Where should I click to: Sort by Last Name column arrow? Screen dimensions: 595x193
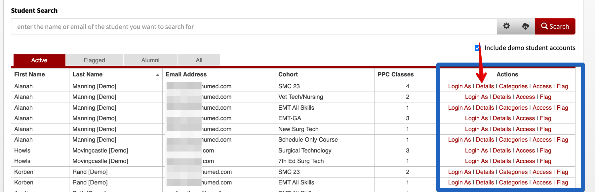point(158,75)
